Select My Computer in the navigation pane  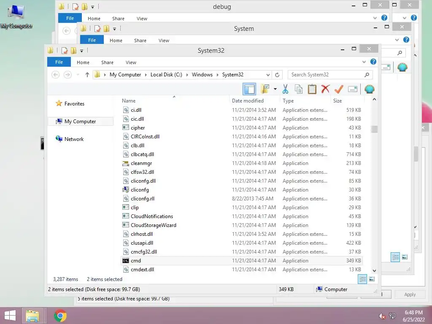(80, 121)
